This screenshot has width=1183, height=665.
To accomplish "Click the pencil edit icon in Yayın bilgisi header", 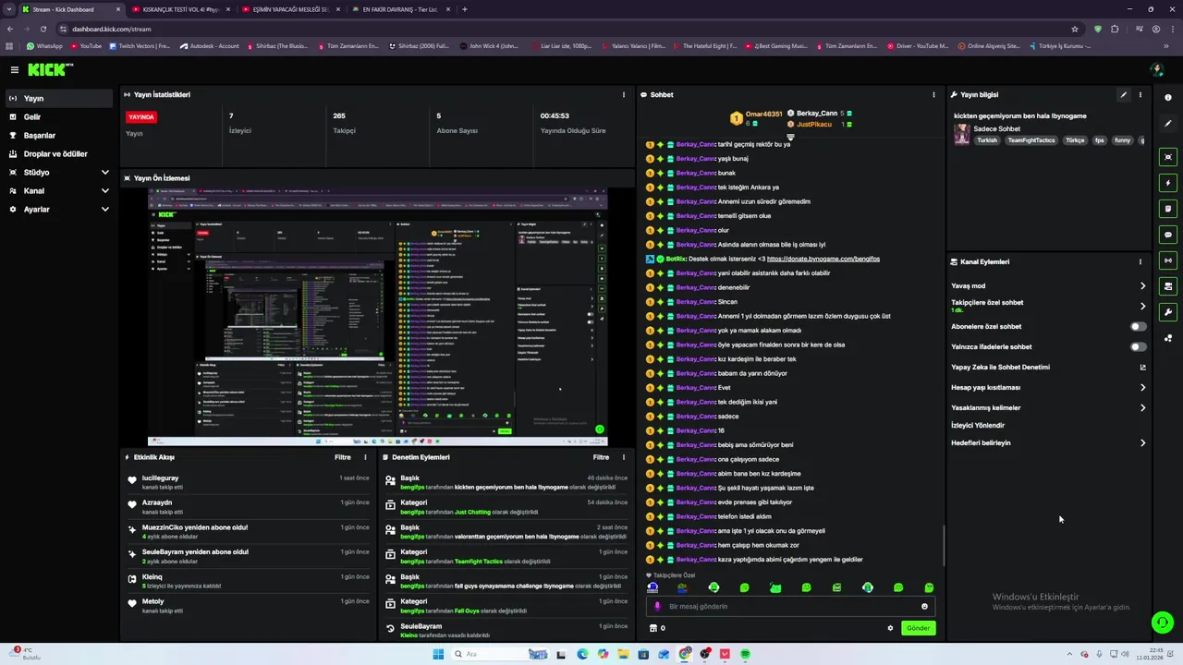I will (x=1124, y=94).
